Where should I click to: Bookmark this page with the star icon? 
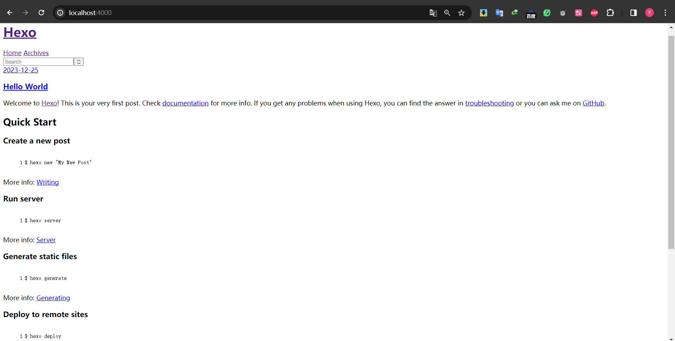(x=461, y=13)
